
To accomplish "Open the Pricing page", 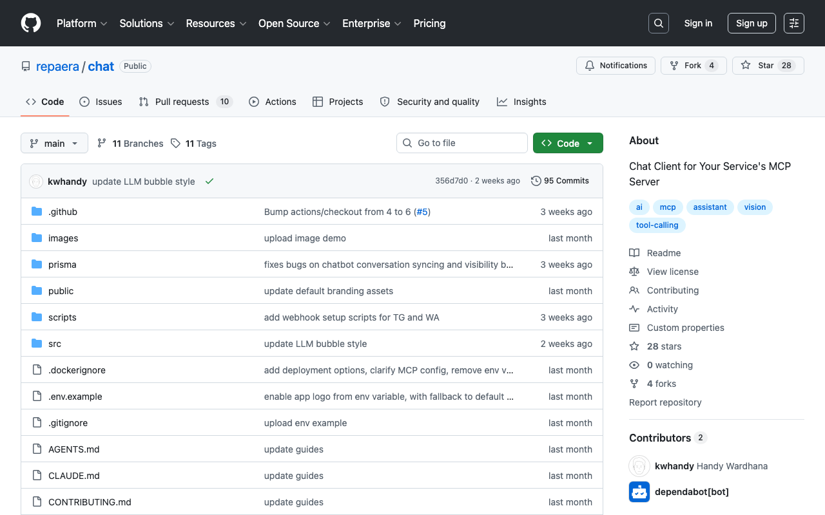I will (x=429, y=23).
